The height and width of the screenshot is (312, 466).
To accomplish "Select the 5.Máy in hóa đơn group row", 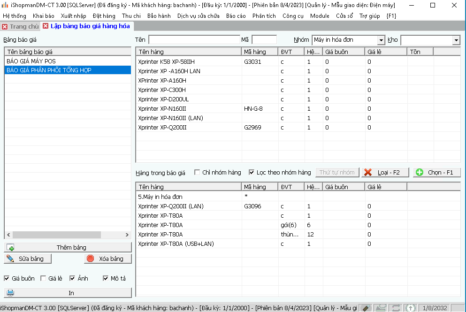I will [298, 197].
